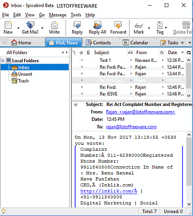Switch to the Home tab
This screenshot has width=193, height=216.
[26, 43]
